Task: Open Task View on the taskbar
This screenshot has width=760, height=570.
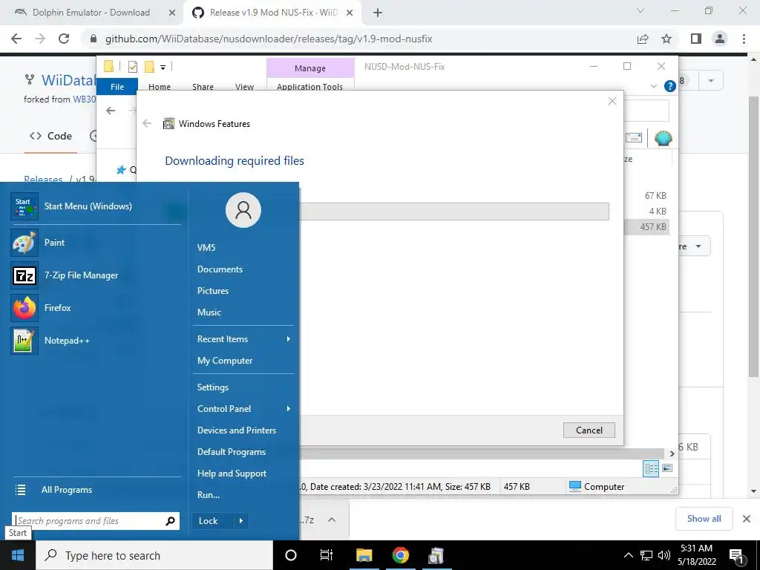Action: pyautogui.click(x=327, y=555)
